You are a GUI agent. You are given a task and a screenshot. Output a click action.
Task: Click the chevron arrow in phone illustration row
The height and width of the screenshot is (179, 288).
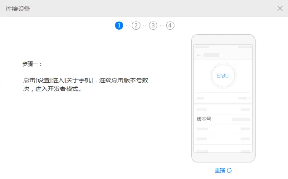[x=249, y=98]
